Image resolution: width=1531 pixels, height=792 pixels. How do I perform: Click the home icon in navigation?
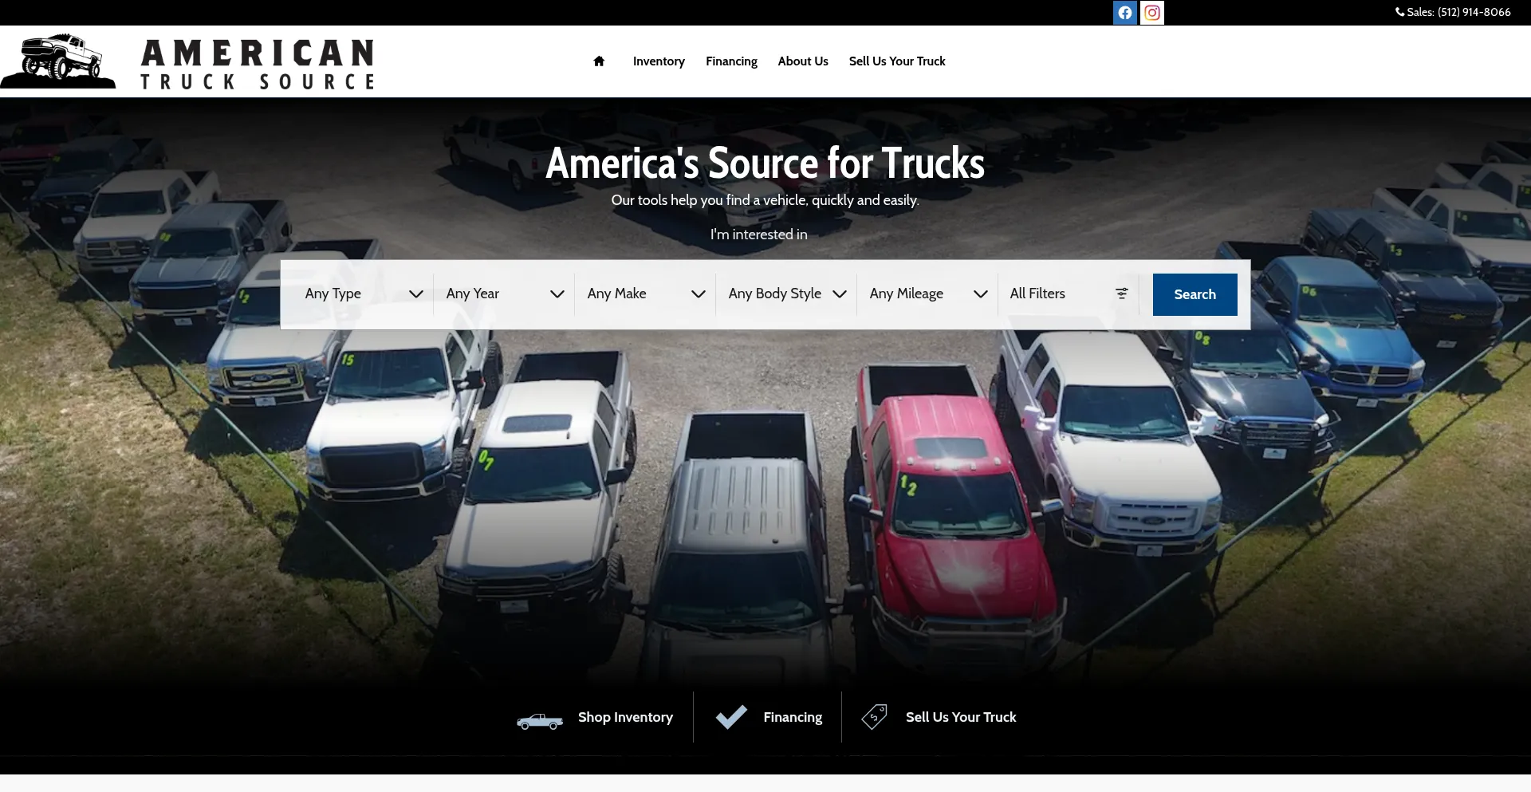coord(598,61)
